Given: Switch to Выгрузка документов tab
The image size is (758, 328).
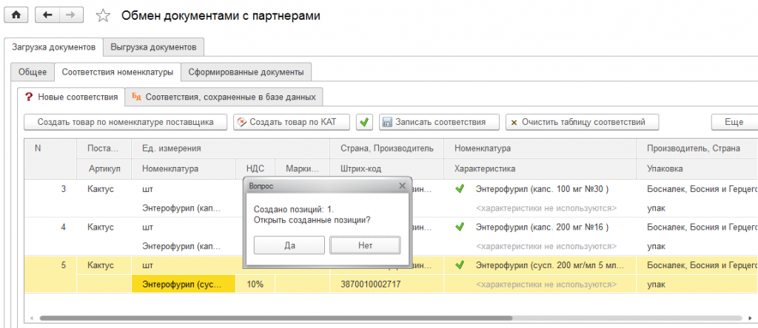Looking at the screenshot, I should coord(153,47).
